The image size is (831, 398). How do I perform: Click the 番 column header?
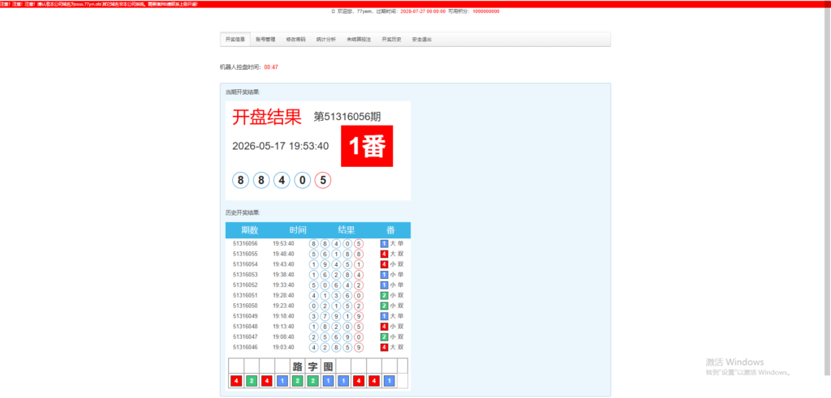pyautogui.click(x=390, y=230)
